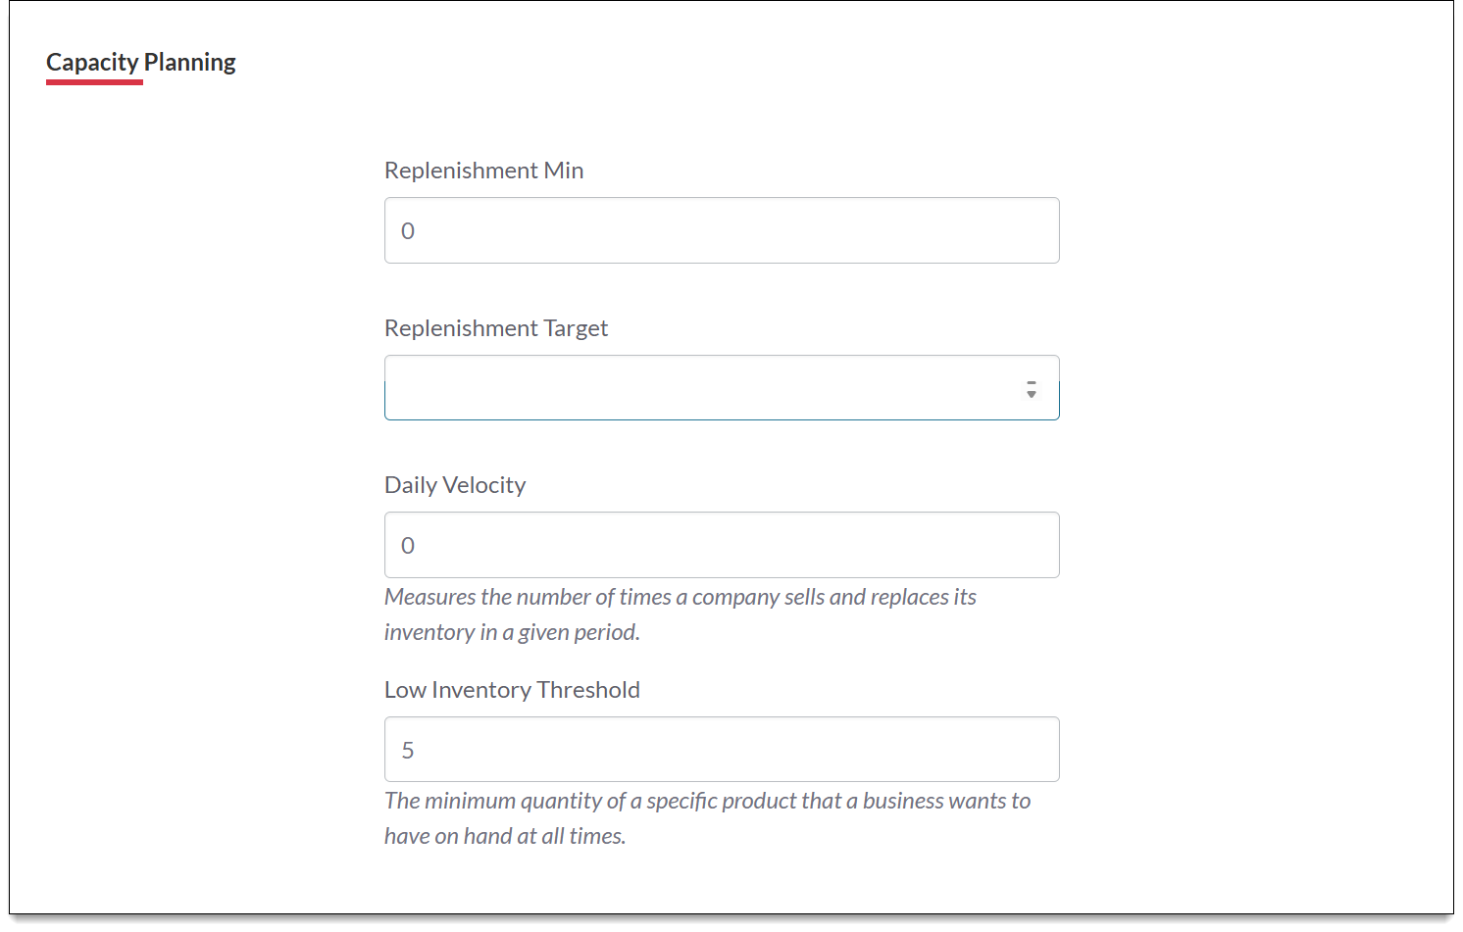1463x932 pixels.
Task: Click the red underline beneath Capacity Planning
Action: (x=94, y=82)
